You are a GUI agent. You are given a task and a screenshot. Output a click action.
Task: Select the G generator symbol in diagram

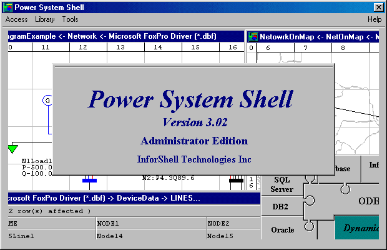coord(47,100)
